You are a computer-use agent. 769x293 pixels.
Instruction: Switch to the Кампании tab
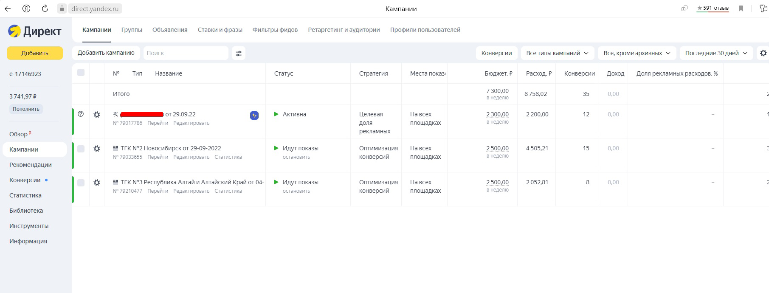[97, 30]
